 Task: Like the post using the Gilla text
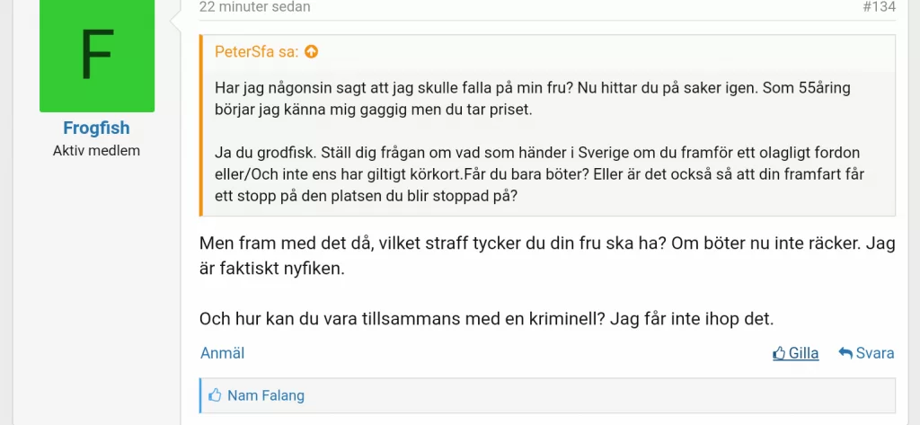(803, 353)
